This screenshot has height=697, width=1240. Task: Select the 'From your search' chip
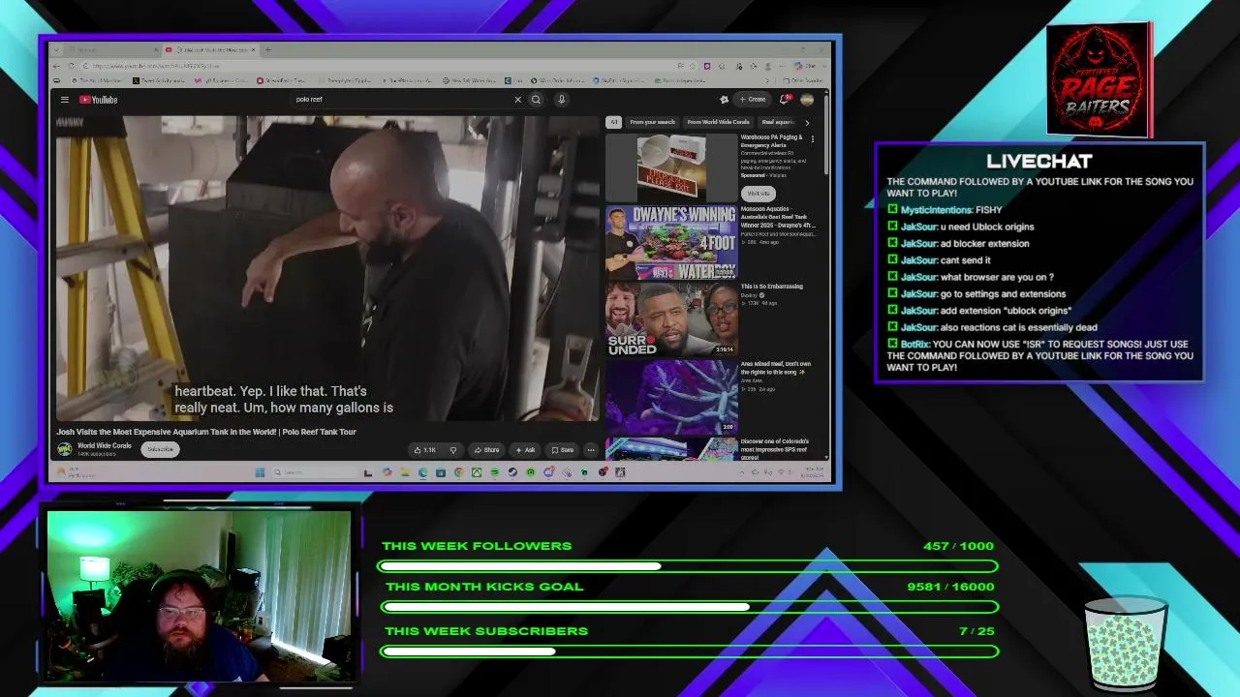[652, 122]
